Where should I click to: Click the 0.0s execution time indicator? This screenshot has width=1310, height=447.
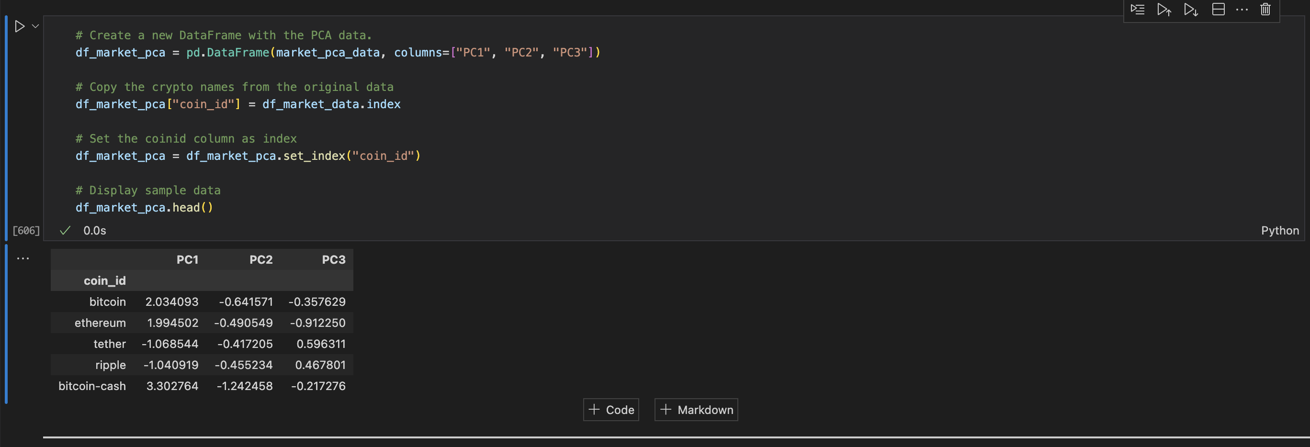coord(95,230)
